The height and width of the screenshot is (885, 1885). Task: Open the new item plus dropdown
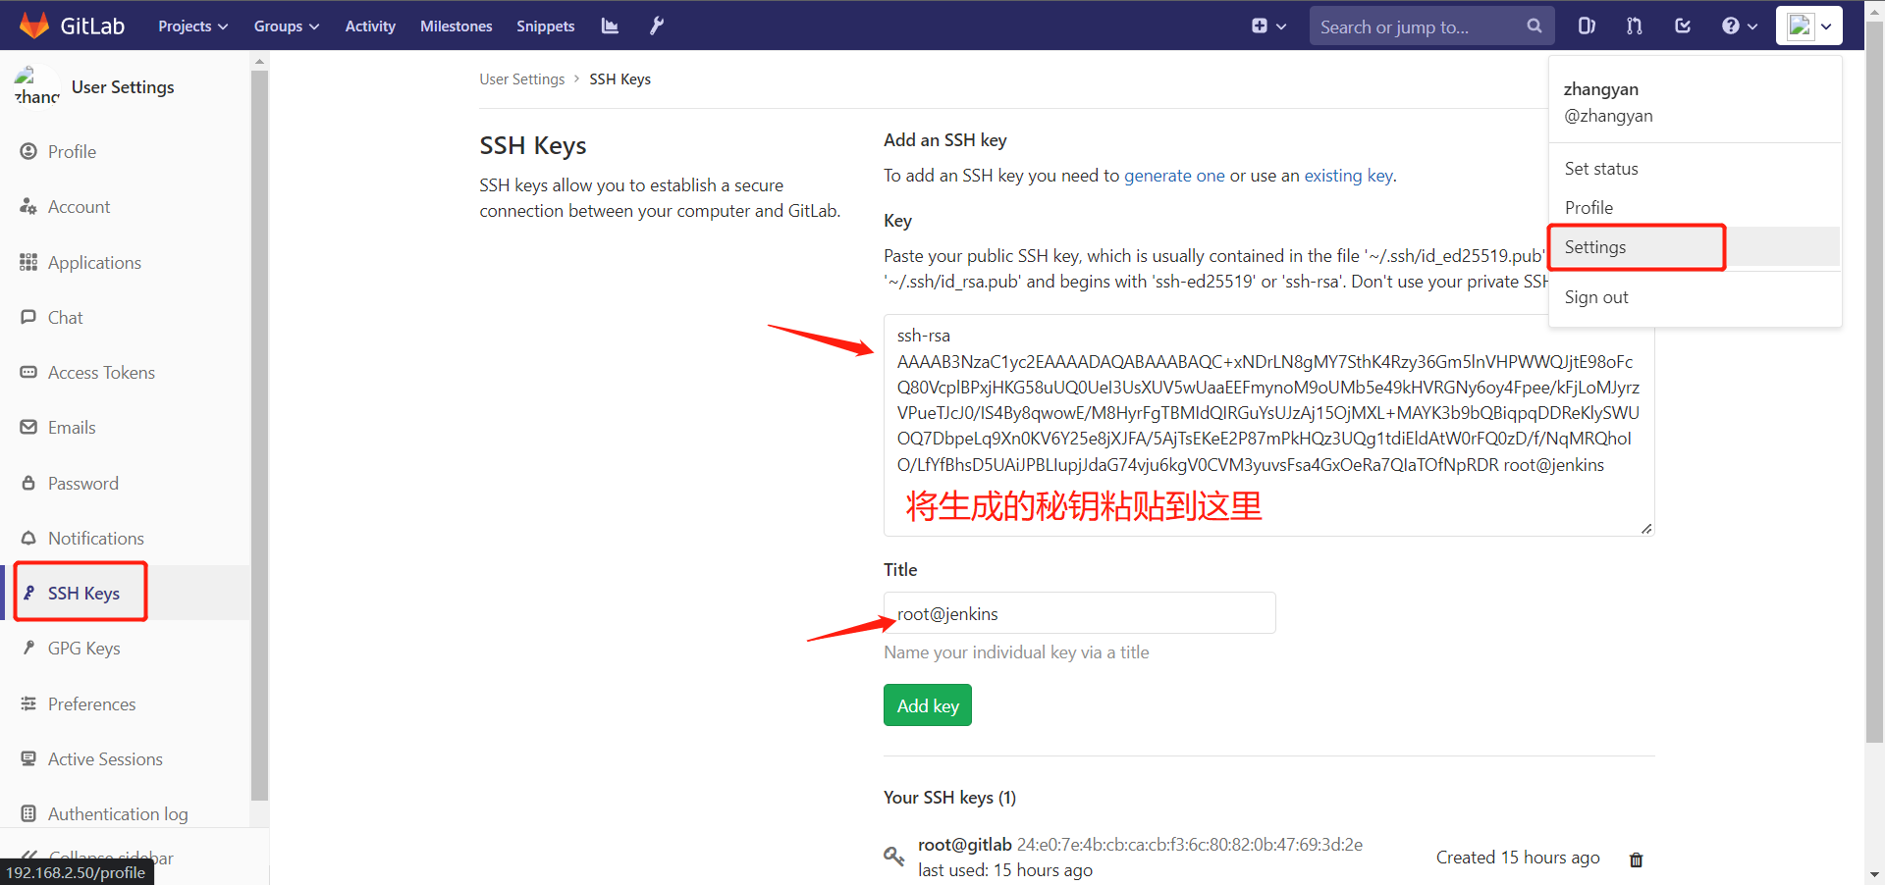tap(1268, 26)
